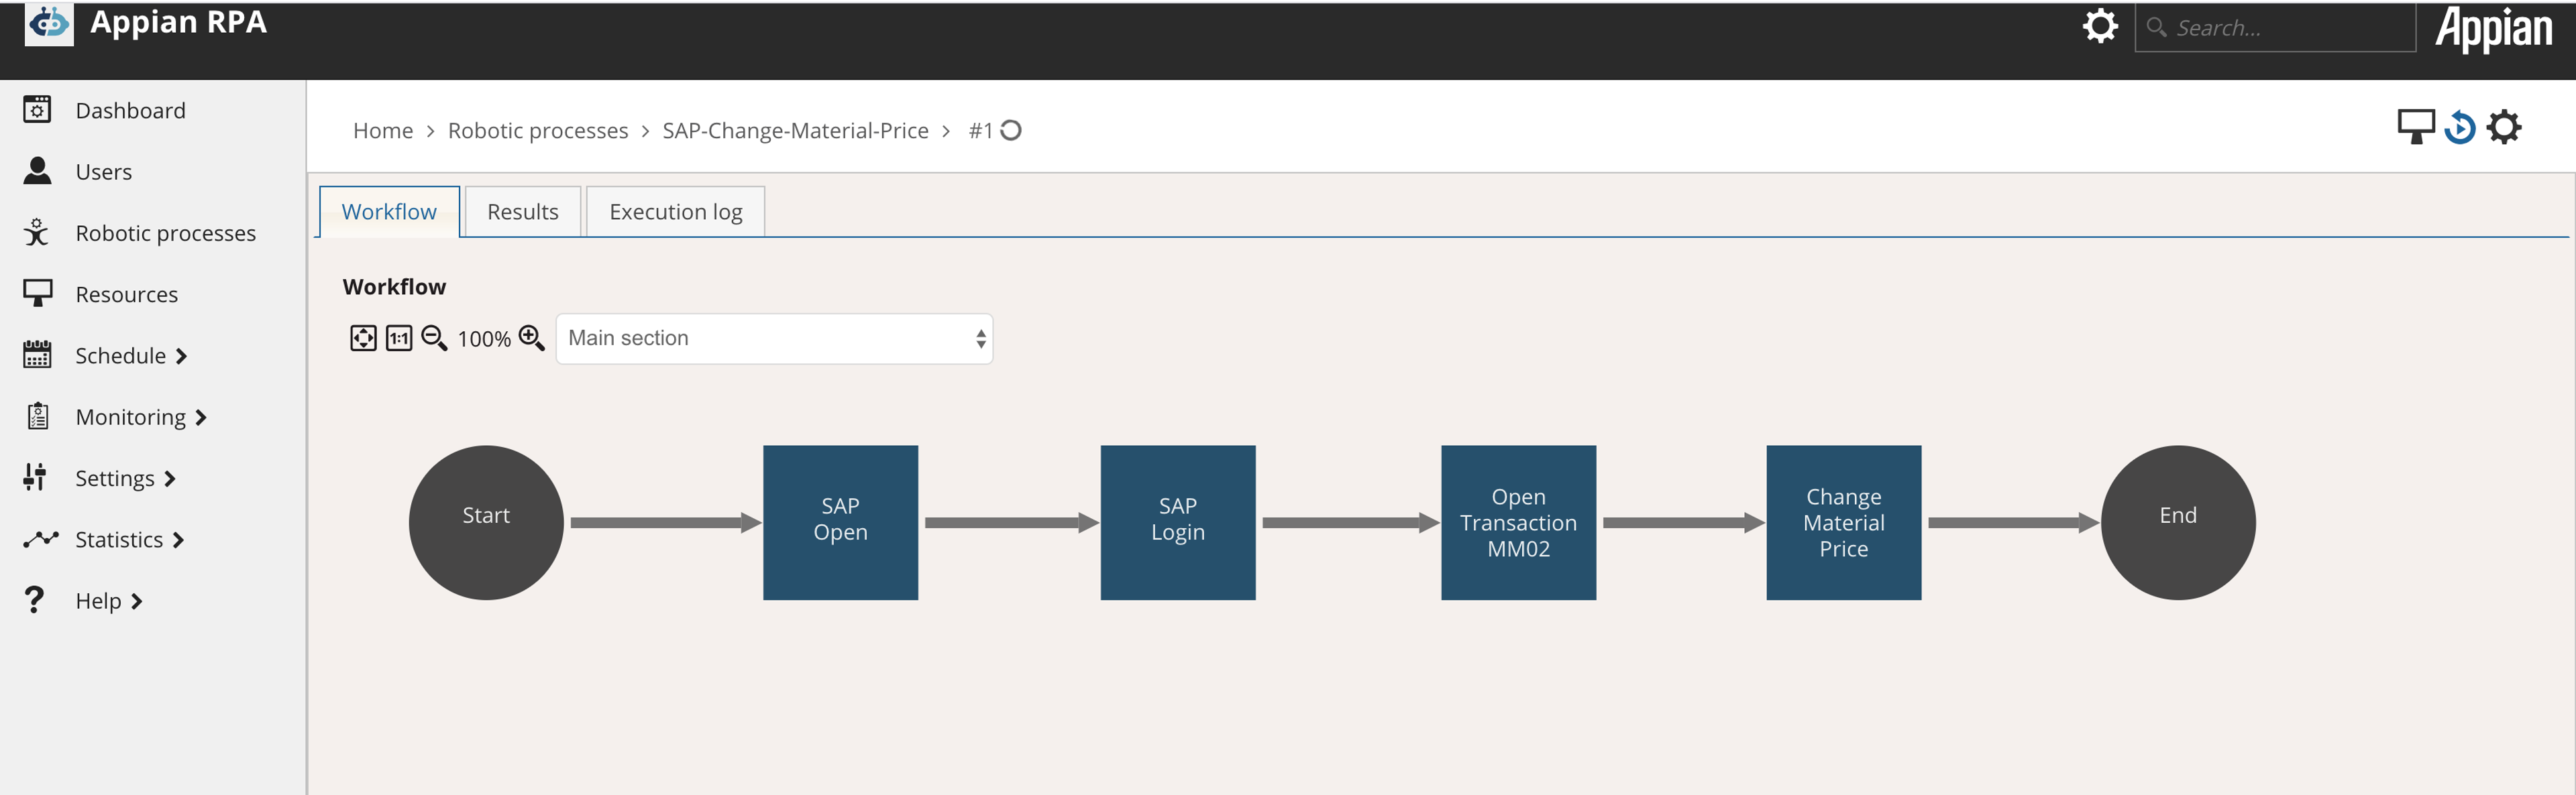Switch to the Execution log tab
2576x795 pixels.
(x=675, y=212)
